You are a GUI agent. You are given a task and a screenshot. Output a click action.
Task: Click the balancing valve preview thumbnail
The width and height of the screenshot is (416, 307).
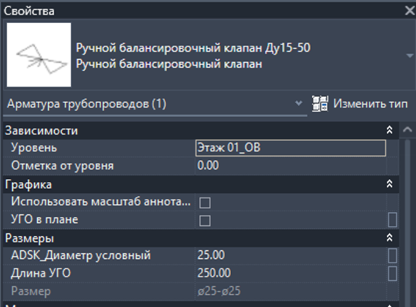(x=39, y=55)
